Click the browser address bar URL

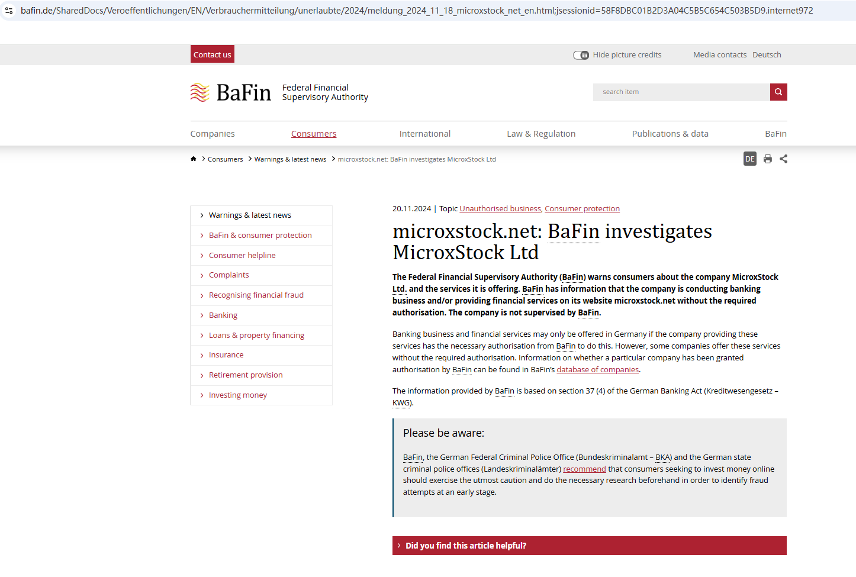(x=417, y=11)
